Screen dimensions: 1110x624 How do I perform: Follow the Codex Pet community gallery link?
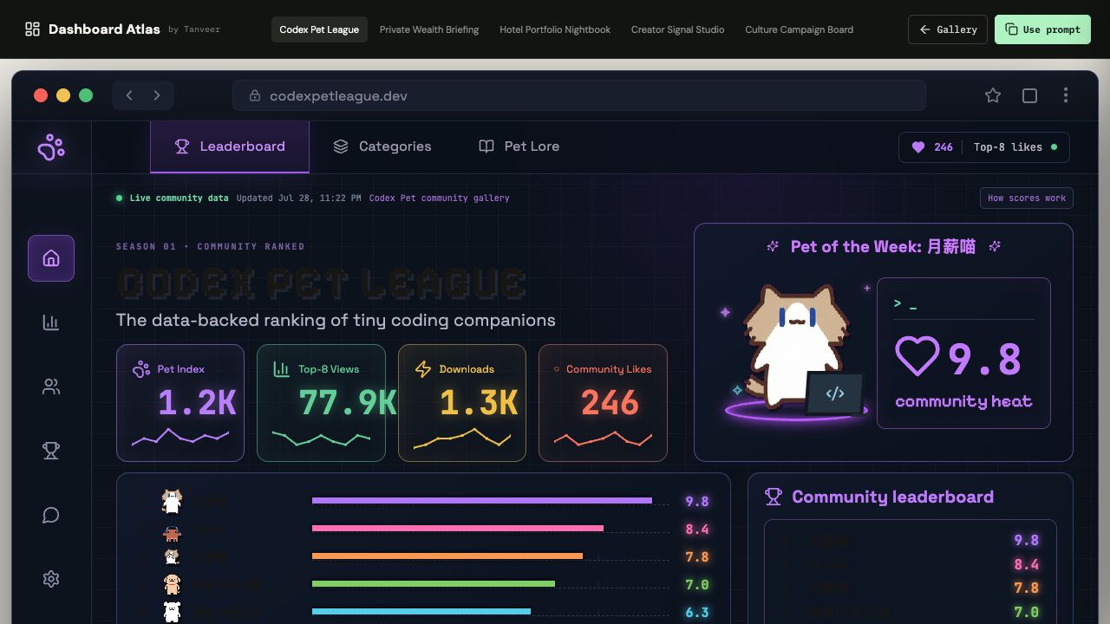click(x=440, y=198)
